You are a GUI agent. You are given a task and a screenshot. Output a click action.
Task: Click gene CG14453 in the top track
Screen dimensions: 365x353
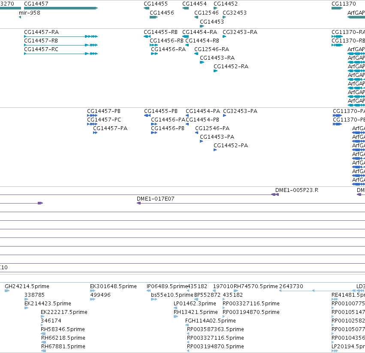(x=212, y=21)
